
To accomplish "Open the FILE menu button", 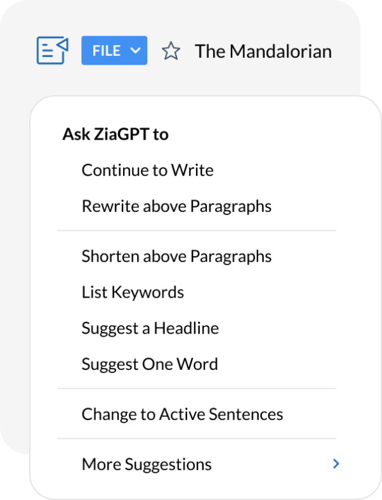I will pyautogui.click(x=107, y=51).
